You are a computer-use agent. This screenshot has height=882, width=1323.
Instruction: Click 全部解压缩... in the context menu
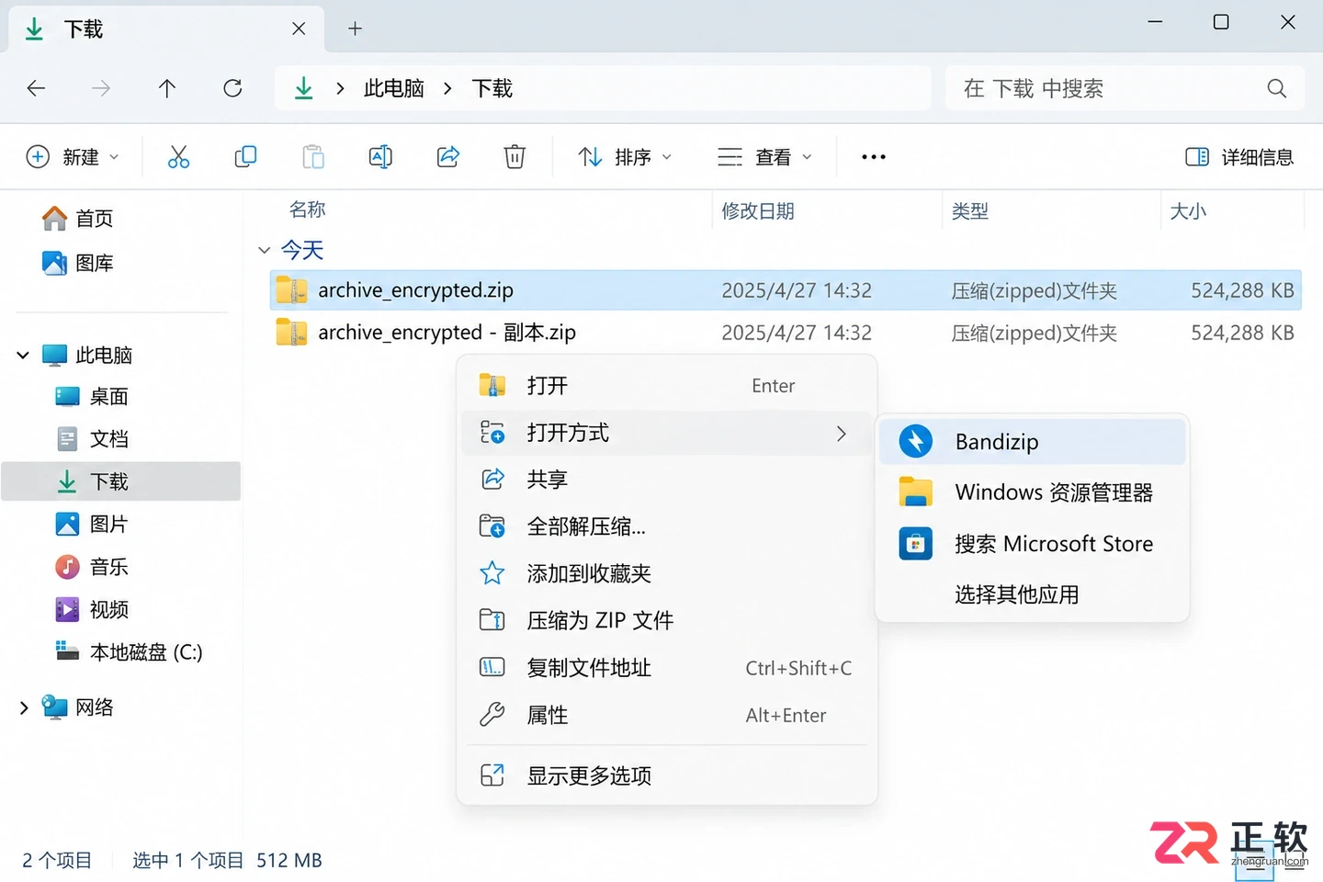pyautogui.click(x=667, y=526)
